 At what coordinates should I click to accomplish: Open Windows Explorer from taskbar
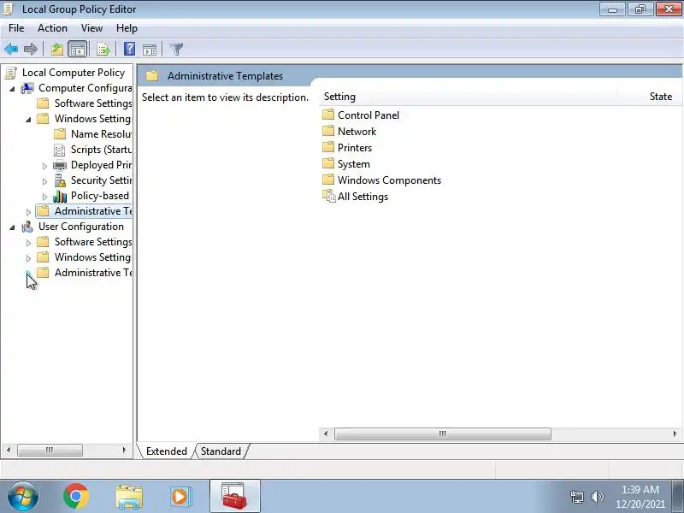(129, 497)
